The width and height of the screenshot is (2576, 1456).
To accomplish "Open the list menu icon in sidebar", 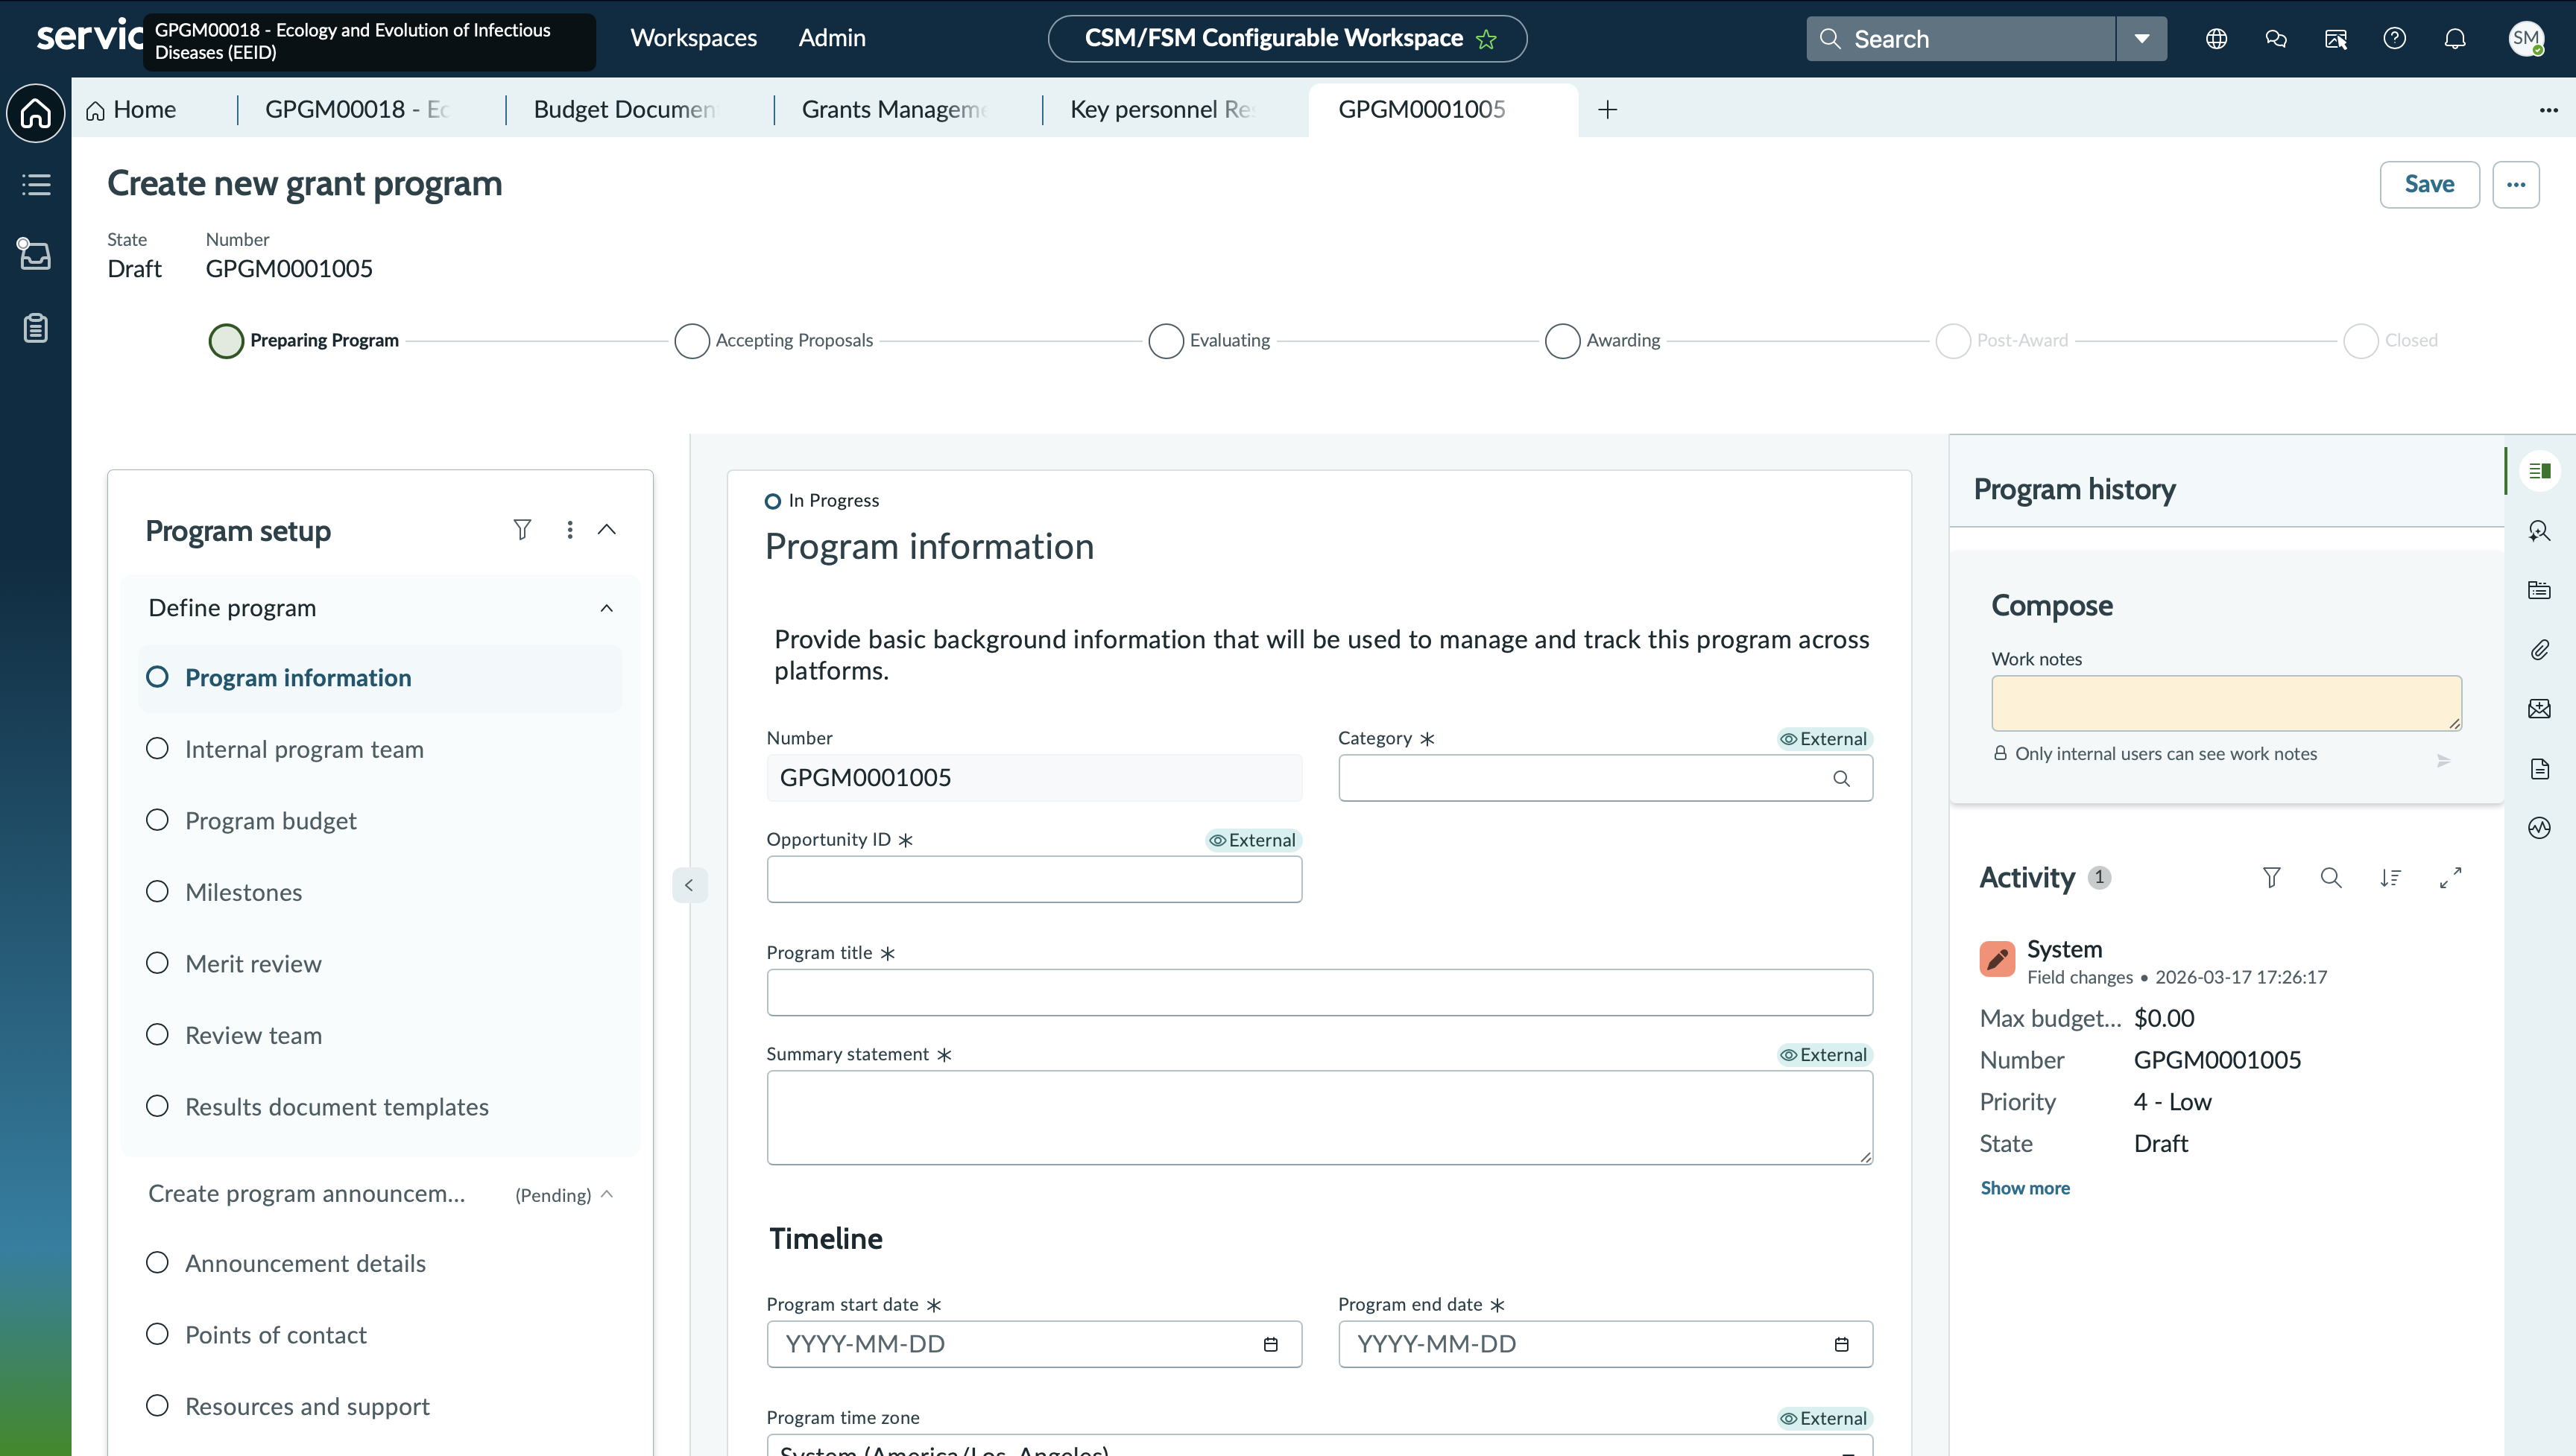I will [x=36, y=184].
